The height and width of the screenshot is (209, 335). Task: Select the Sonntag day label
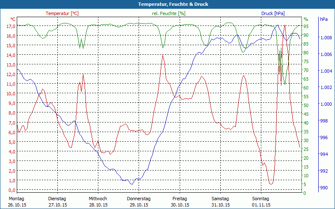point(260,199)
